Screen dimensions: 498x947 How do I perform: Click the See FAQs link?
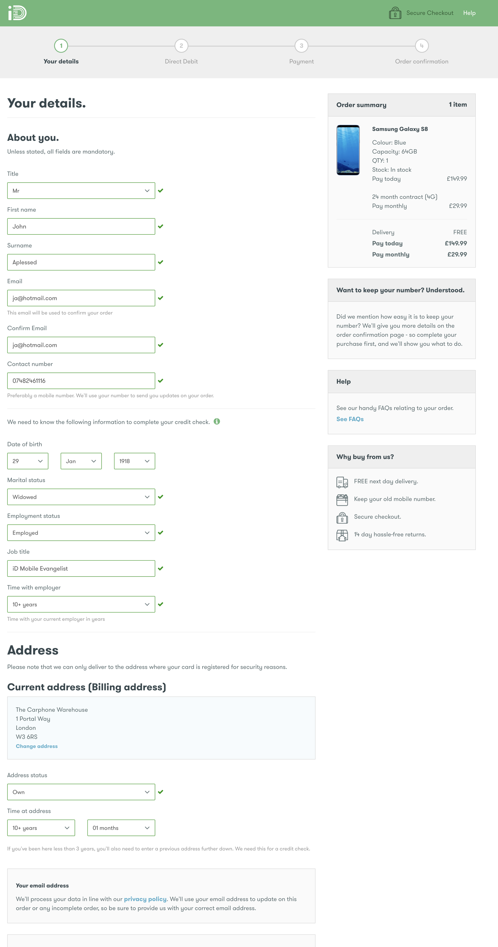pos(350,419)
